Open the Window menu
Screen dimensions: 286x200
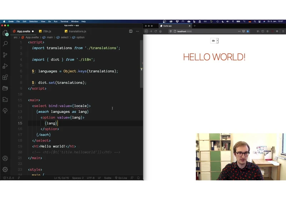[75, 21]
